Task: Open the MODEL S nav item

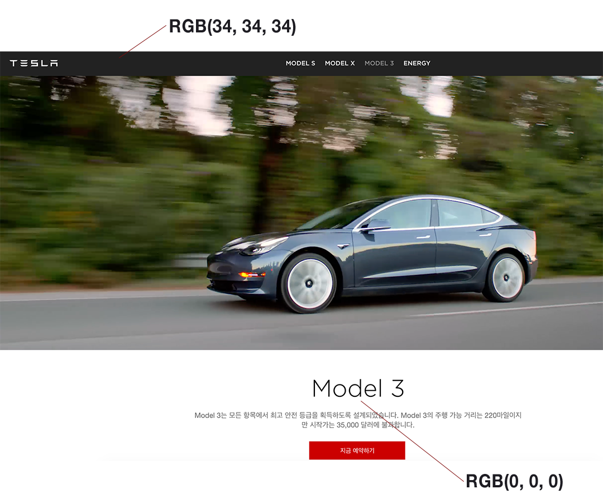Action: (x=300, y=63)
